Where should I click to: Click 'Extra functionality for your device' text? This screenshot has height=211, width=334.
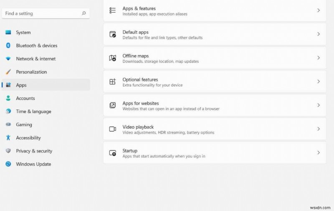(x=152, y=85)
